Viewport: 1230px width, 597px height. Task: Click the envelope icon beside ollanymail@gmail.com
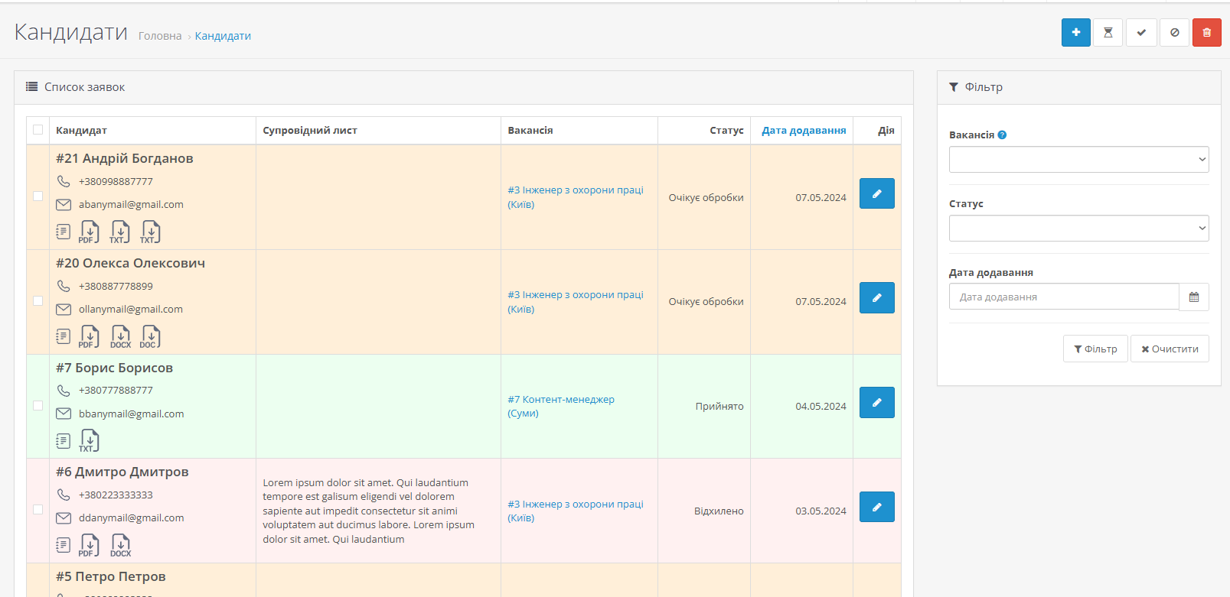point(64,310)
